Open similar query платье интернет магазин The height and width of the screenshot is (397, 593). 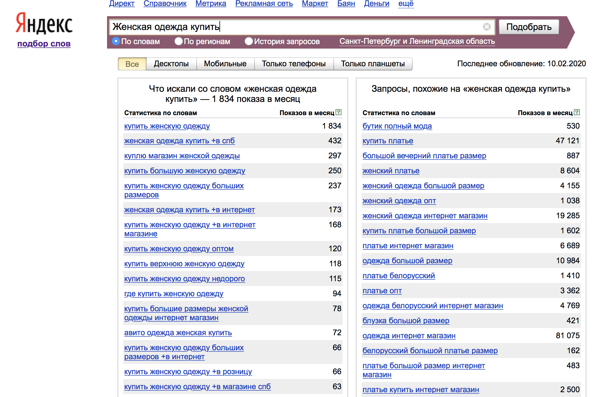pos(408,246)
